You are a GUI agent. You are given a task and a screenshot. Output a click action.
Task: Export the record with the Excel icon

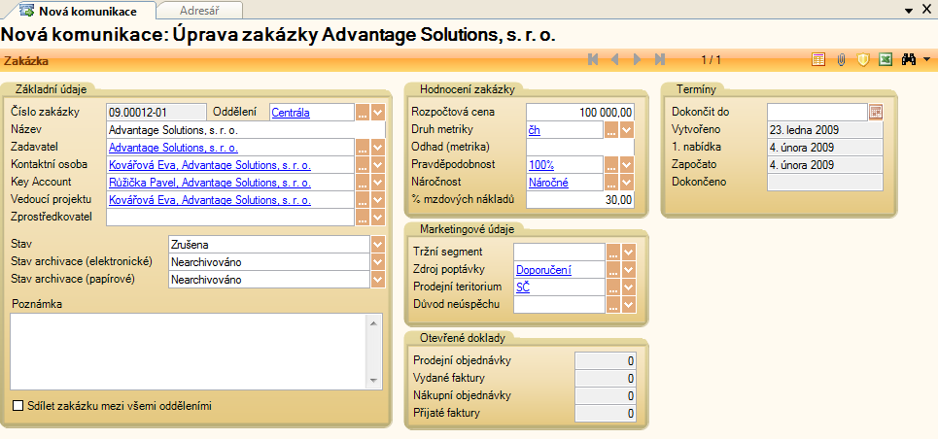click(x=886, y=59)
